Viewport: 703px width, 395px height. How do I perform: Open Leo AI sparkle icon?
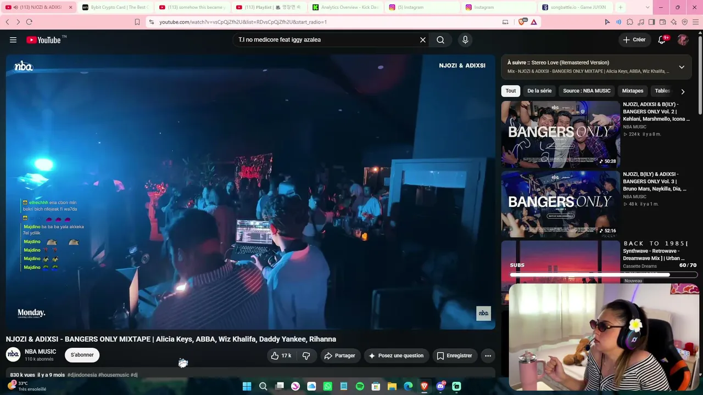pyautogui.click(x=673, y=22)
